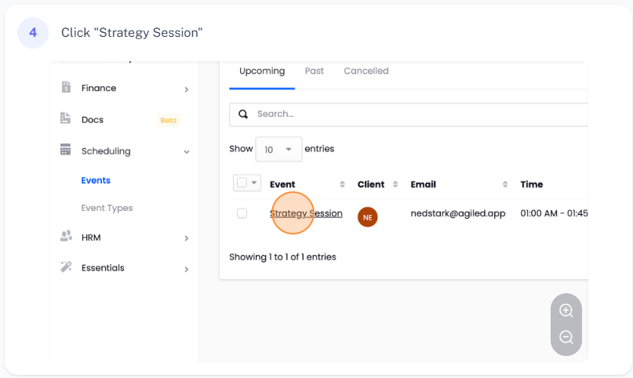Click the zoom in magnifier icon

pyautogui.click(x=566, y=311)
